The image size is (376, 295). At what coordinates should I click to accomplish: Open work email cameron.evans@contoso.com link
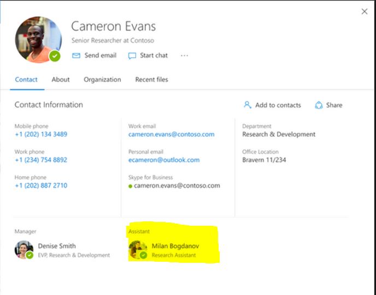coord(172,135)
